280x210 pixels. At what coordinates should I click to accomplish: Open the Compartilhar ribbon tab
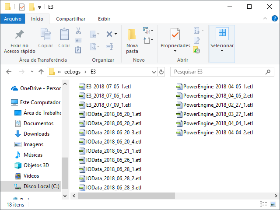pos(70,19)
